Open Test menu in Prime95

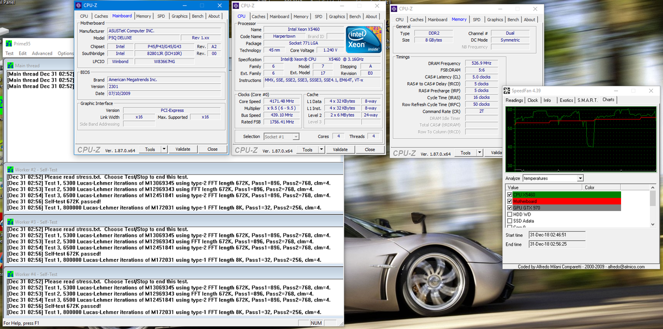(9, 53)
